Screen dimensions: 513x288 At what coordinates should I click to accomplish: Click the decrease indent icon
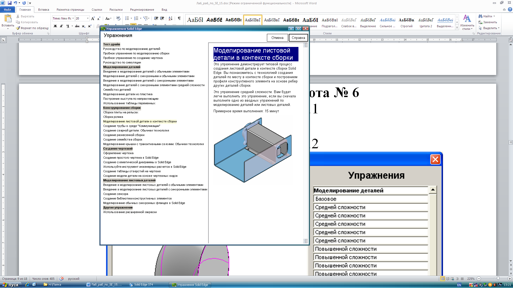click(156, 18)
